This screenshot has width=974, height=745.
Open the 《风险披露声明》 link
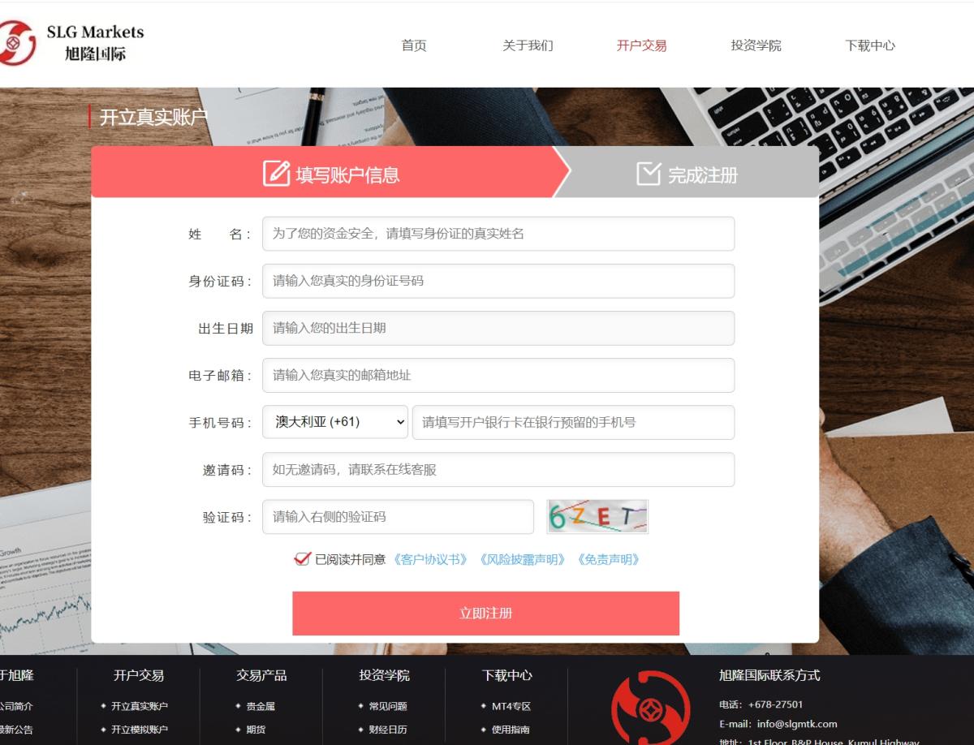(x=522, y=559)
